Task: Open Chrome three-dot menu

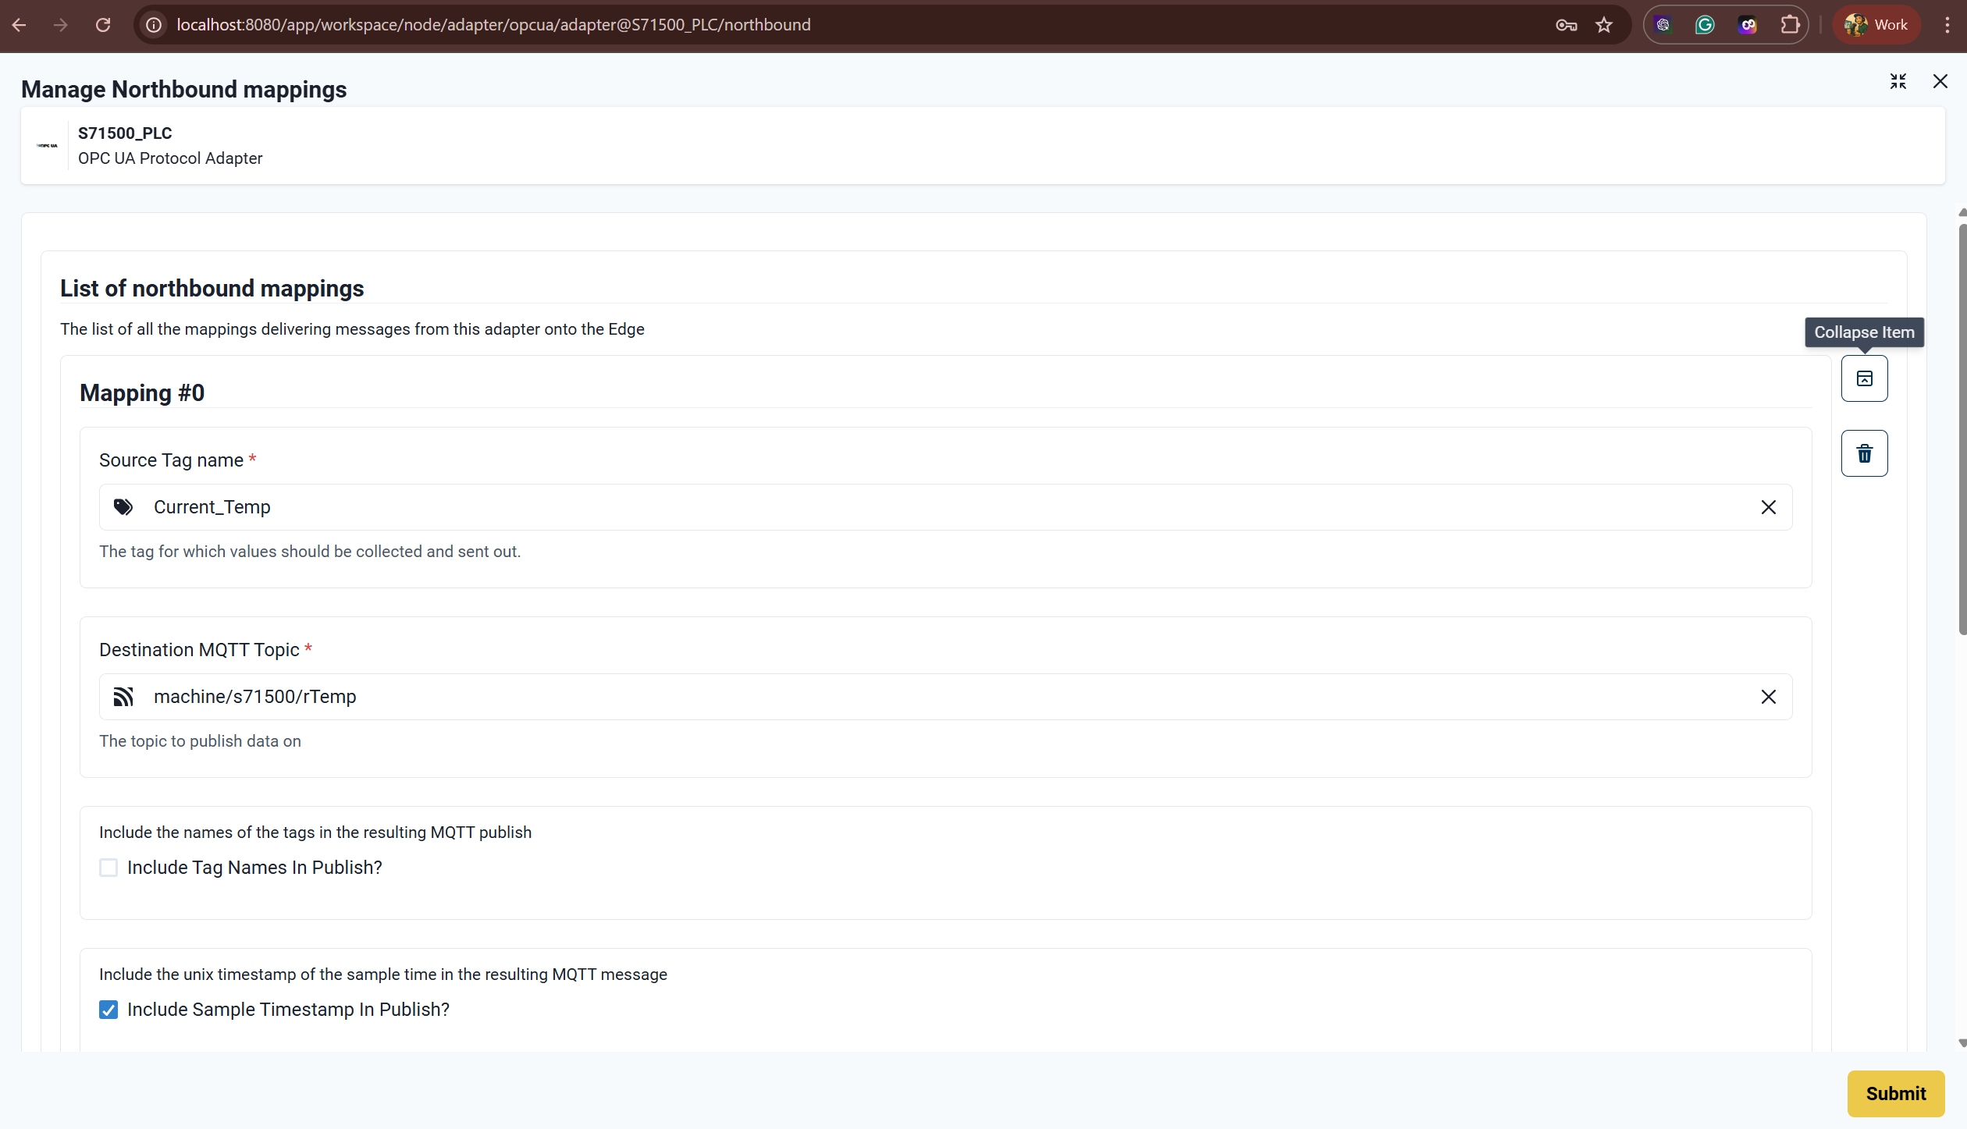Action: pos(1947,25)
